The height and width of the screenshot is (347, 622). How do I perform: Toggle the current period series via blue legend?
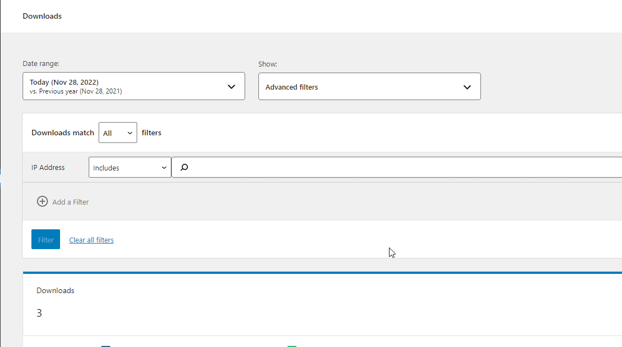[106, 345]
